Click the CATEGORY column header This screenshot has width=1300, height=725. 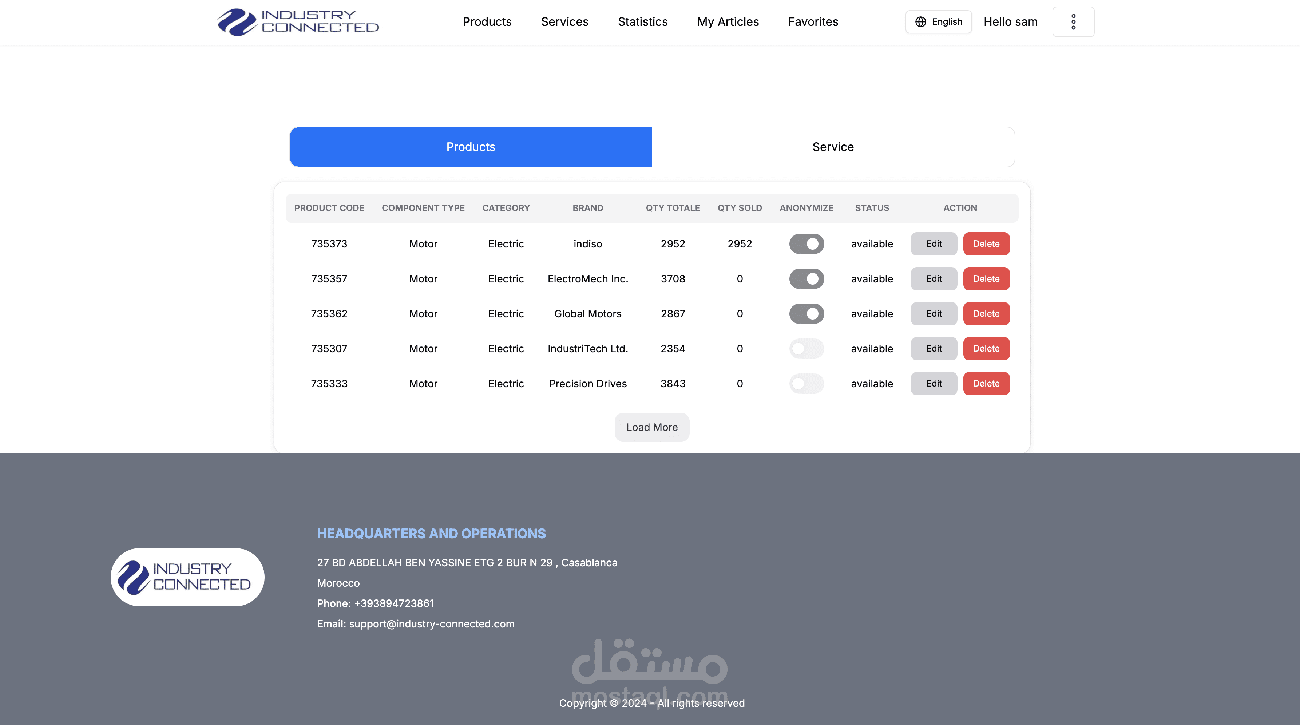[506, 208]
